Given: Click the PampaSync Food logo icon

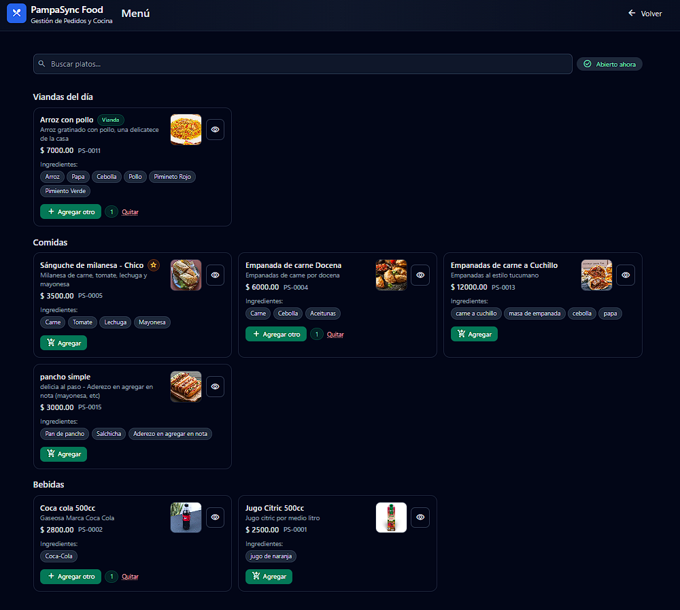Looking at the screenshot, I should 16,14.
